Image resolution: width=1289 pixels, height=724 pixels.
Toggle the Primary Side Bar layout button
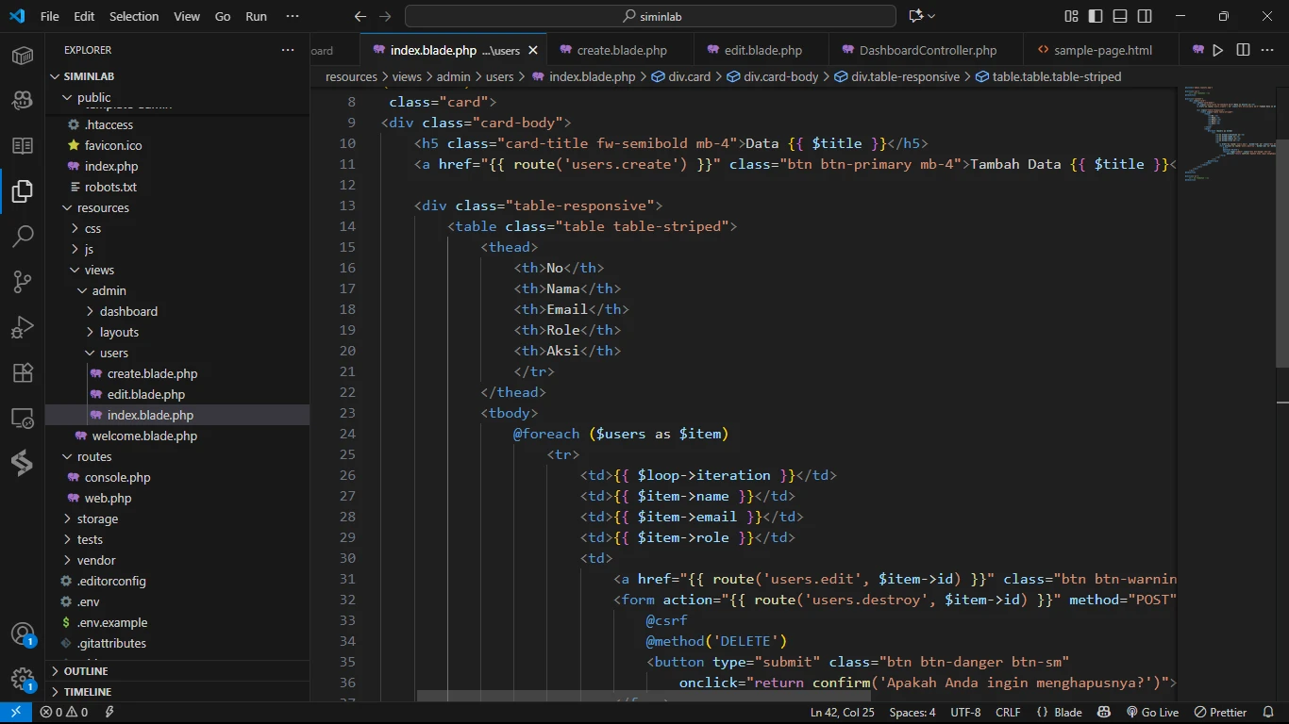click(1096, 16)
